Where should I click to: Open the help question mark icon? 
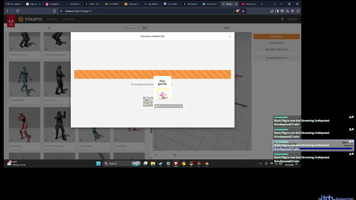282,19
